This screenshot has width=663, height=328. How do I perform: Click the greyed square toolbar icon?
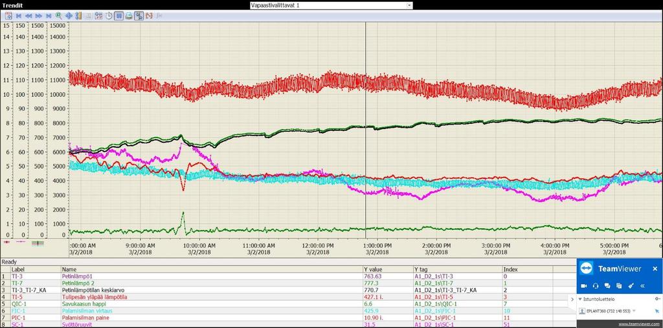pos(88,15)
